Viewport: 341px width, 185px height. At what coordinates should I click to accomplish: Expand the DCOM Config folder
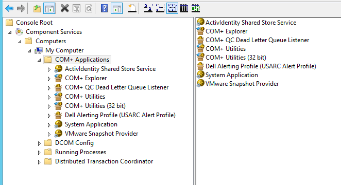pos(39,143)
